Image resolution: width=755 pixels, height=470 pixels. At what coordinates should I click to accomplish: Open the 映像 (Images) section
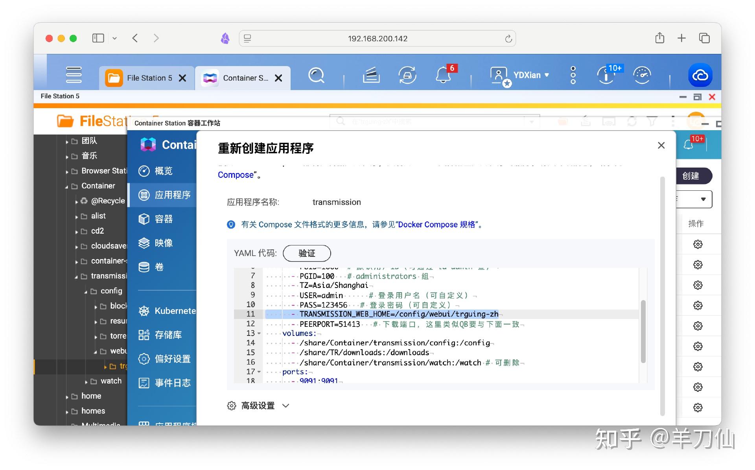pyautogui.click(x=163, y=243)
